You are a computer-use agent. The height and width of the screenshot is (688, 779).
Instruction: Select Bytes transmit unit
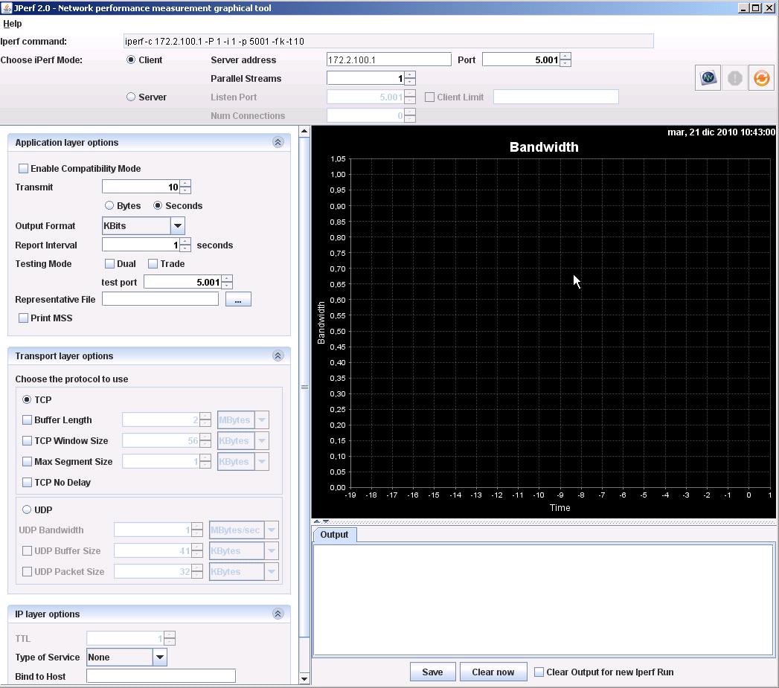point(109,205)
